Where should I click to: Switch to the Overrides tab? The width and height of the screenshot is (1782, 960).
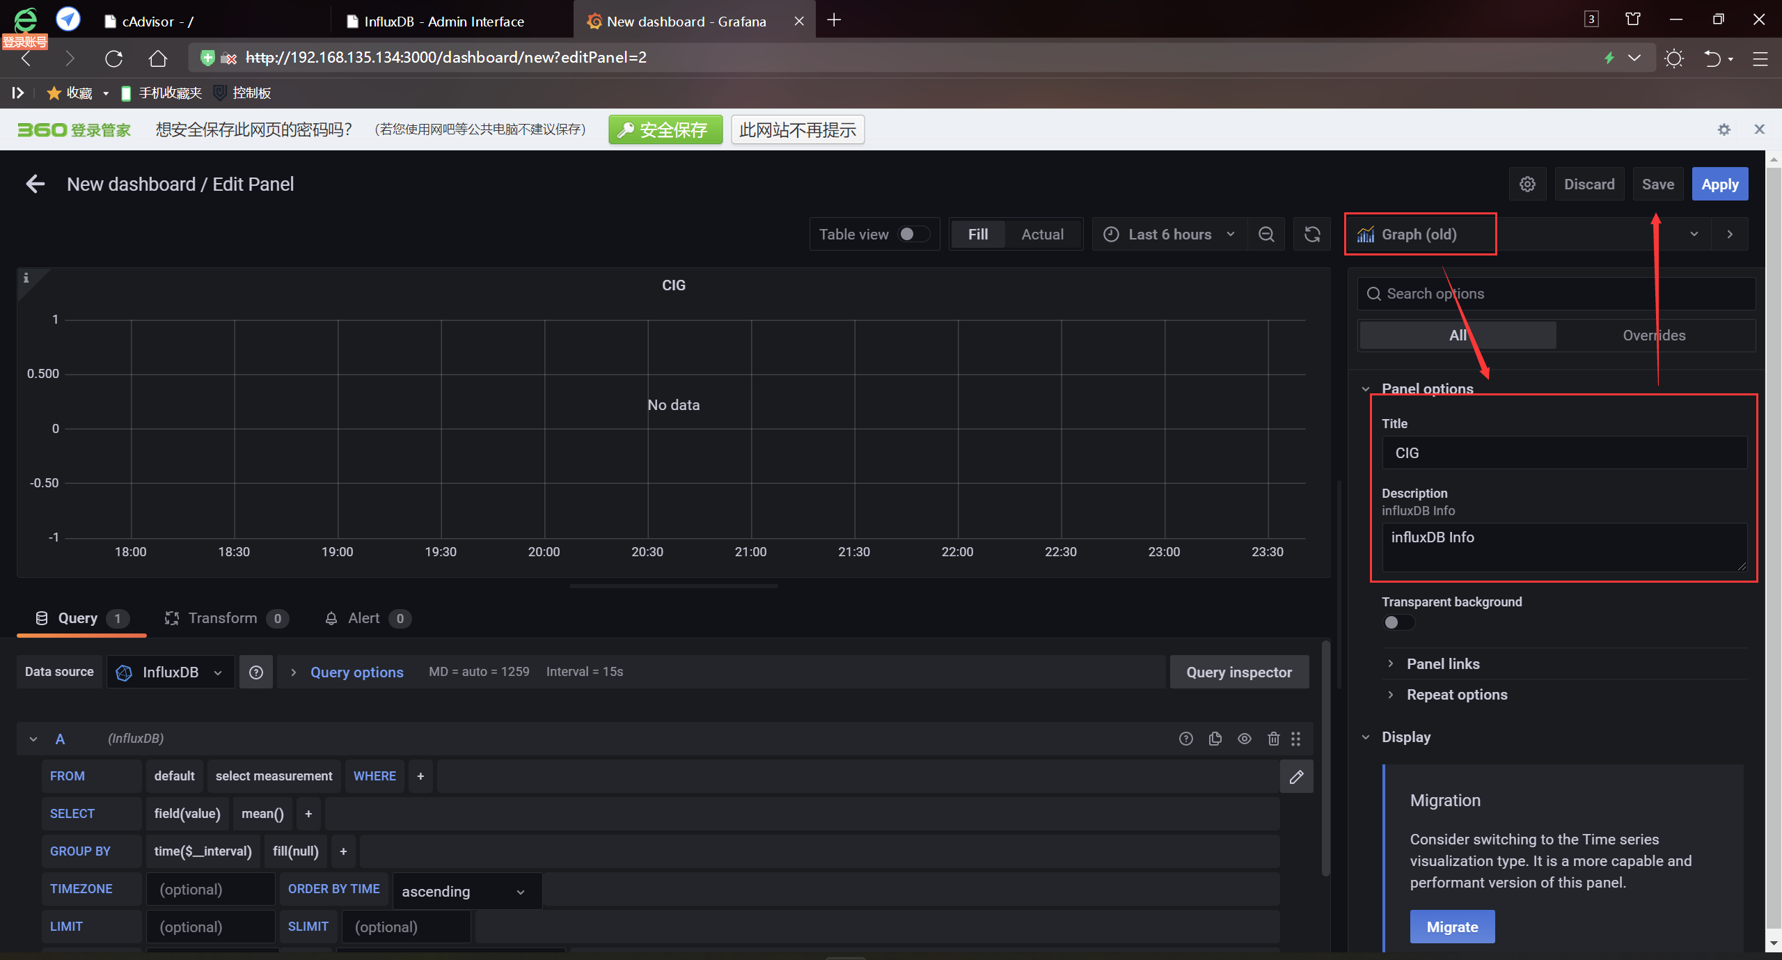pyautogui.click(x=1654, y=336)
